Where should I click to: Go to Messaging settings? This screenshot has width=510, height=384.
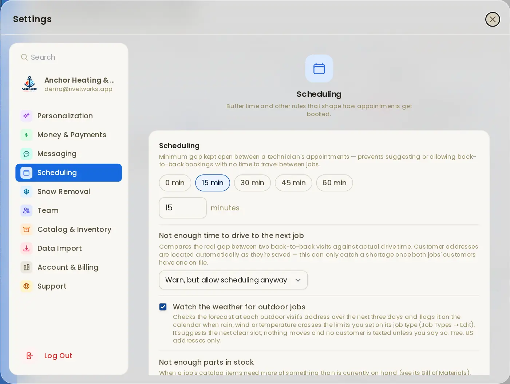69,154
